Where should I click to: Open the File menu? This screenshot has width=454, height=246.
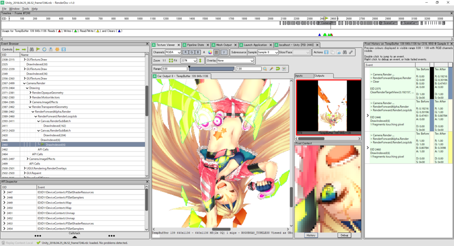pyautogui.click(x=4, y=9)
